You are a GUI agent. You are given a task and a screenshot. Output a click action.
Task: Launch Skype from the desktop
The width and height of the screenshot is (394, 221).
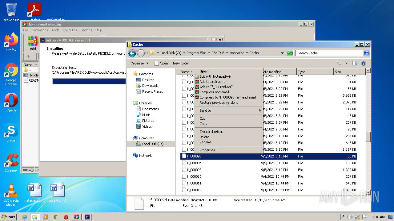point(11,133)
